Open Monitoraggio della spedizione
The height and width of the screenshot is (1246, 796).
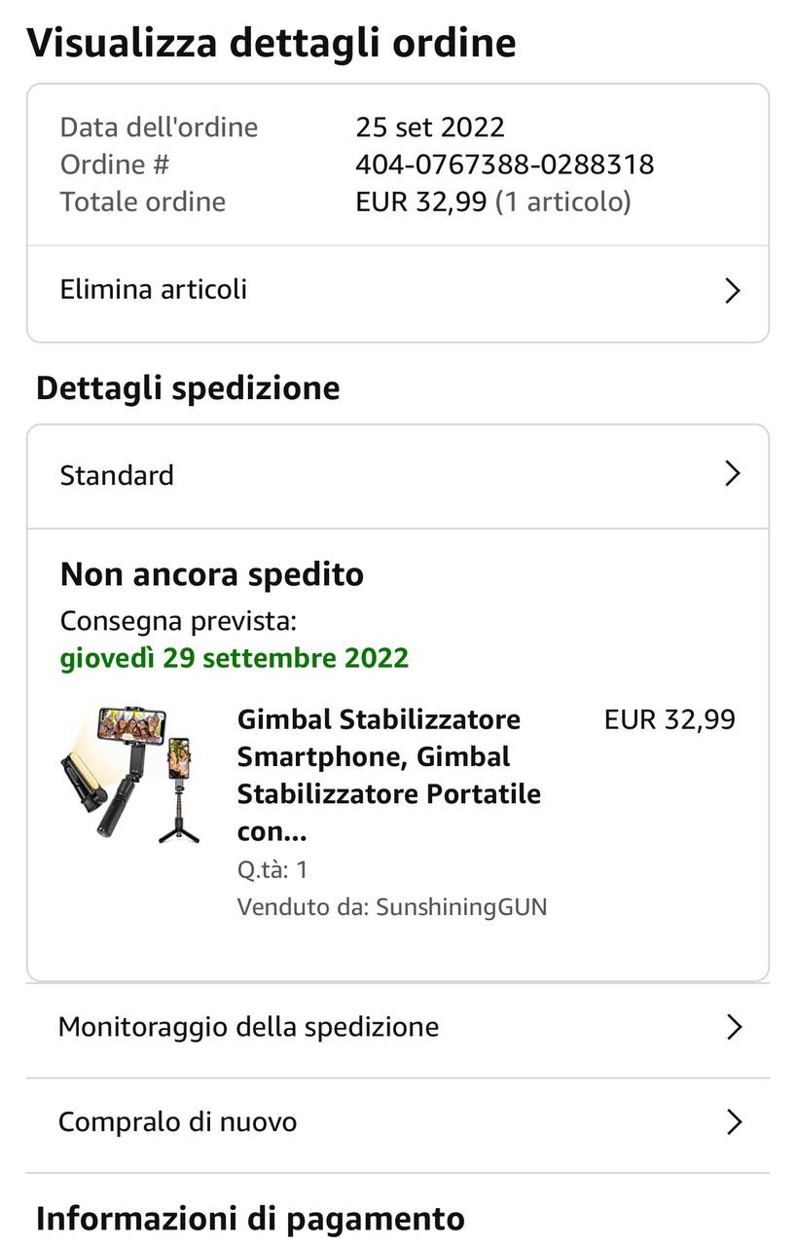tap(248, 1027)
